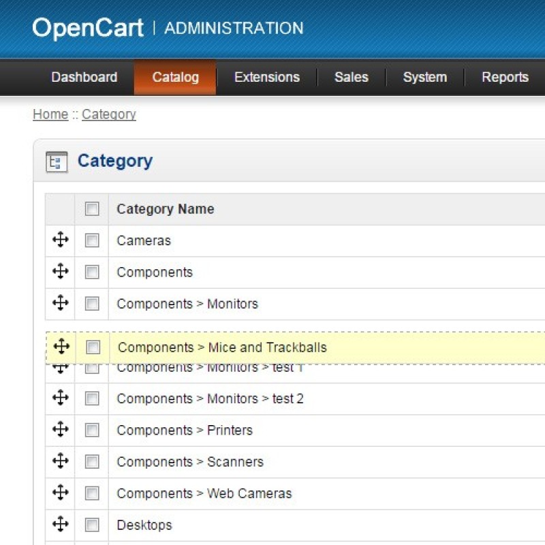Check the Cameras category checkbox
The width and height of the screenshot is (545, 545).
pos(92,240)
